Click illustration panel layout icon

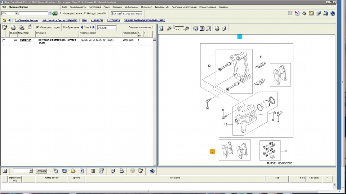coord(161,28)
